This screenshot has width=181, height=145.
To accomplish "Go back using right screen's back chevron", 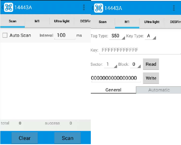I will pyautogui.click(x=92, y=8).
